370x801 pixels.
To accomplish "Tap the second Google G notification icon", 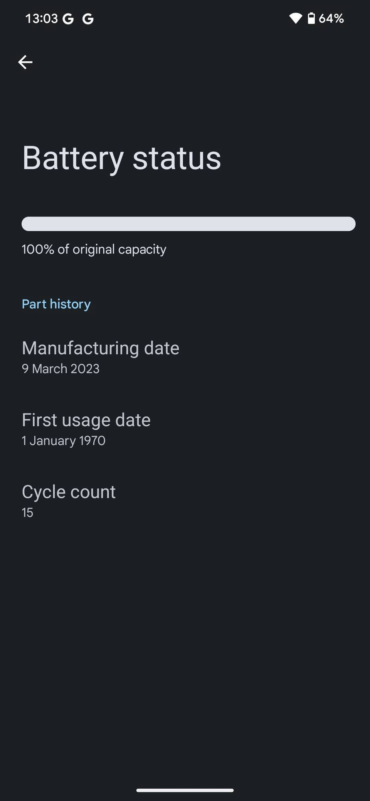I will [88, 19].
